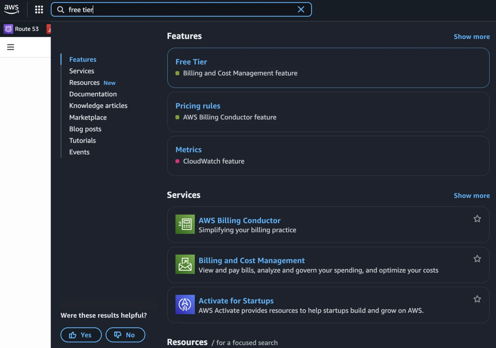The width and height of the screenshot is (496, 348).
Task: Click 'Billing and Cost Management feature' text
Action: pos(240,73)
